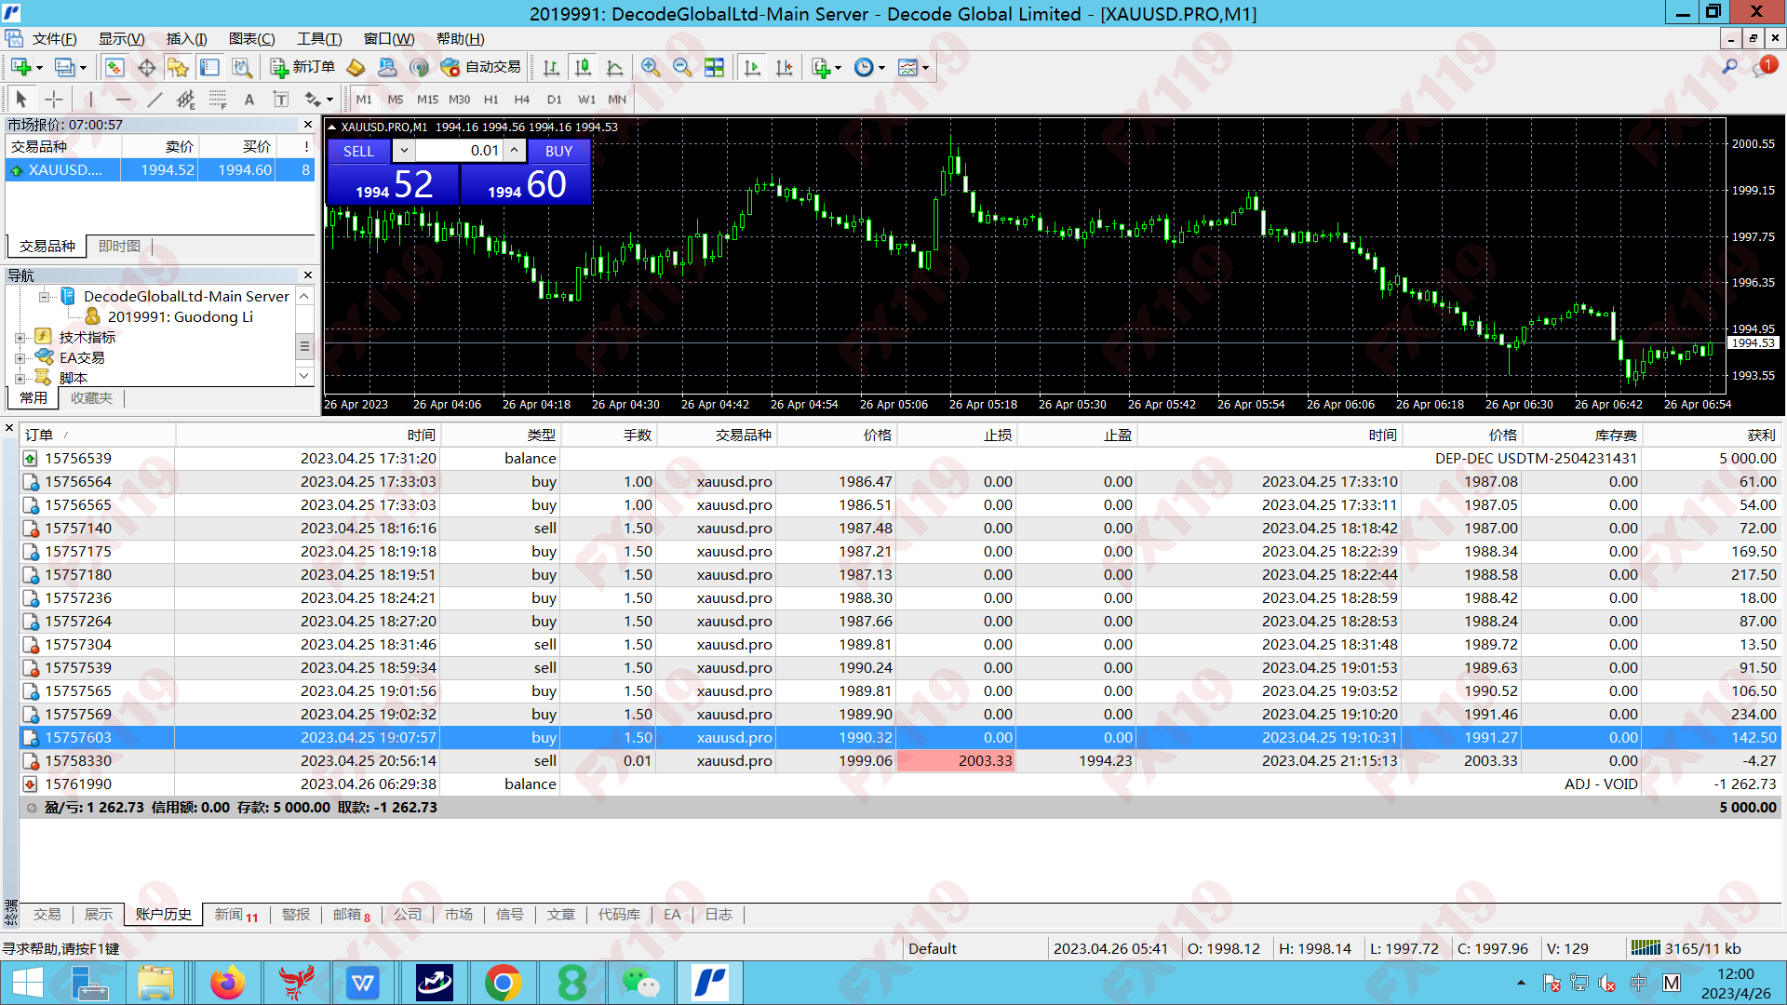Click the blue SELL 1994.52 price button

[x=393, y=184]
